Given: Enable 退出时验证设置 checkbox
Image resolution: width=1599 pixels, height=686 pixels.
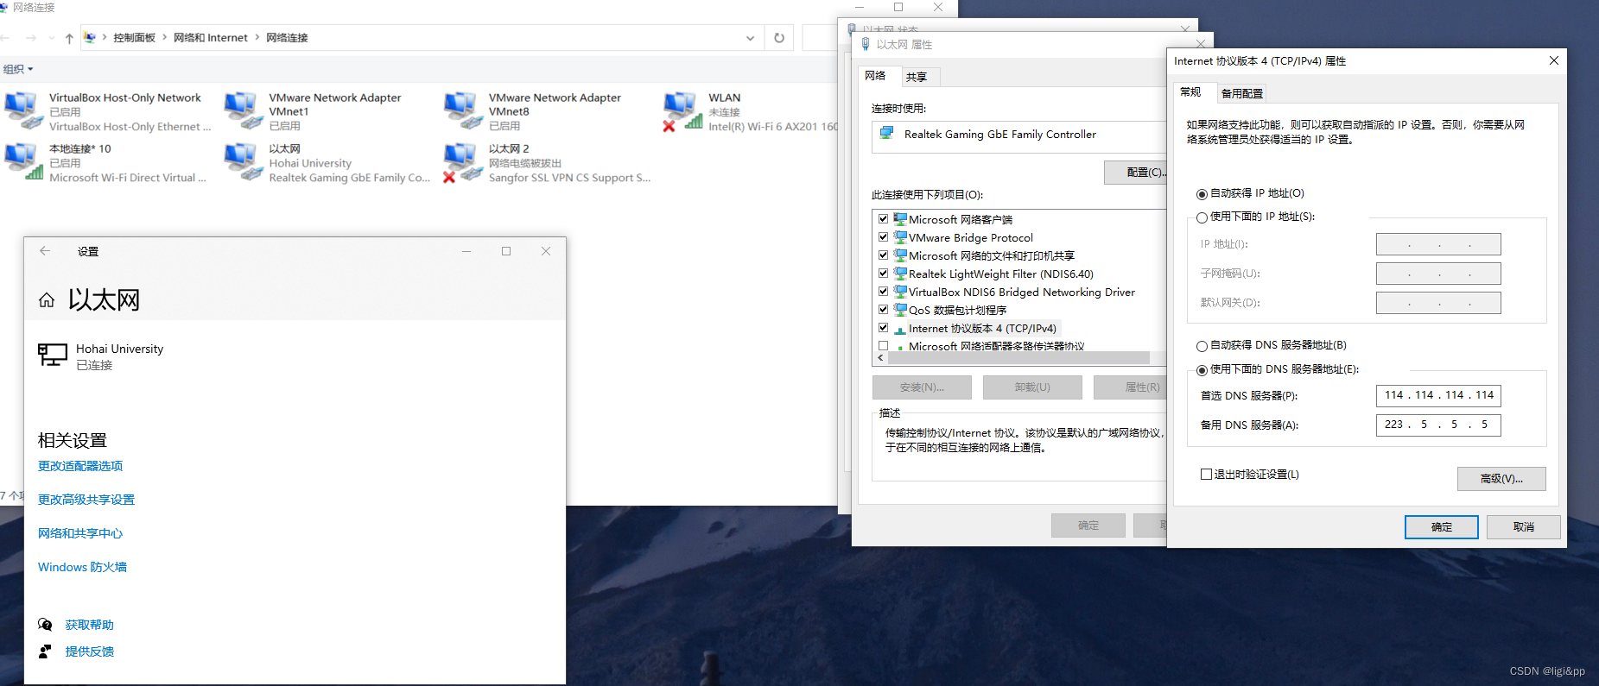Looking at the screenshot, I should (x=1206, y=475).
